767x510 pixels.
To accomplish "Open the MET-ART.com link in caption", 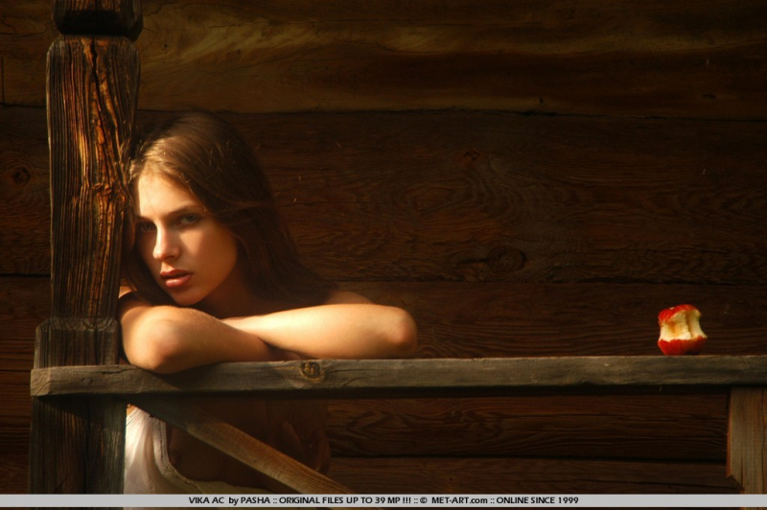I will click(459, 500).
